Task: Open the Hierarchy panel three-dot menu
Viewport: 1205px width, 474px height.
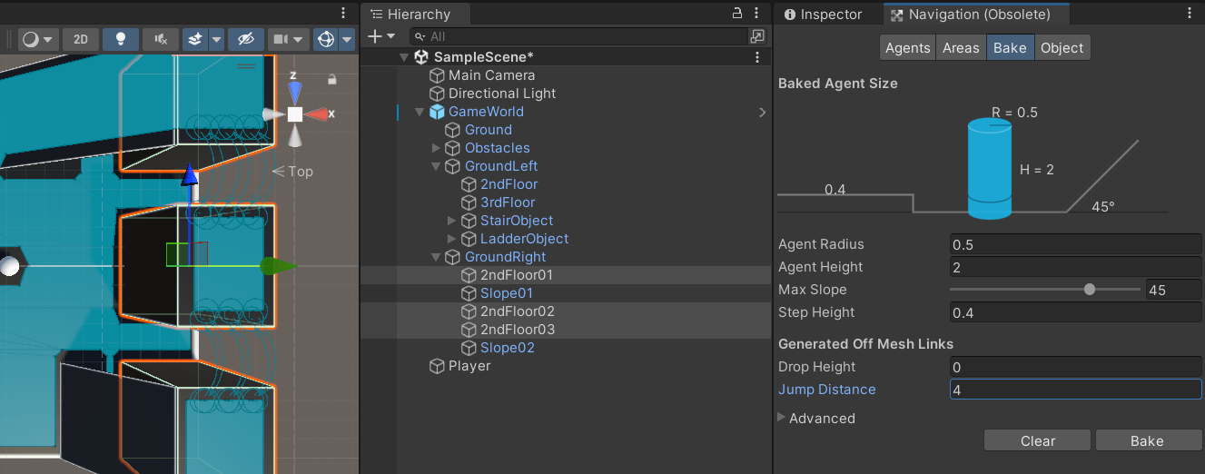Action: pos(757,14)
